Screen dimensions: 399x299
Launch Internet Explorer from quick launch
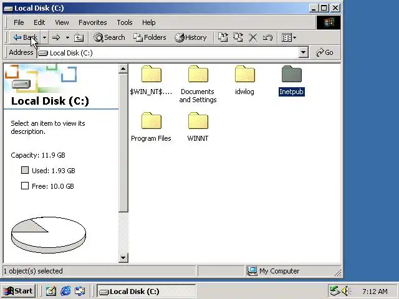65,291
